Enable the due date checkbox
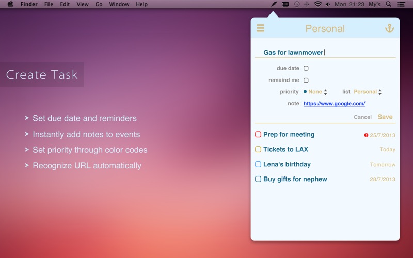Viewport: 413px width, 258px height. (306, 68)
